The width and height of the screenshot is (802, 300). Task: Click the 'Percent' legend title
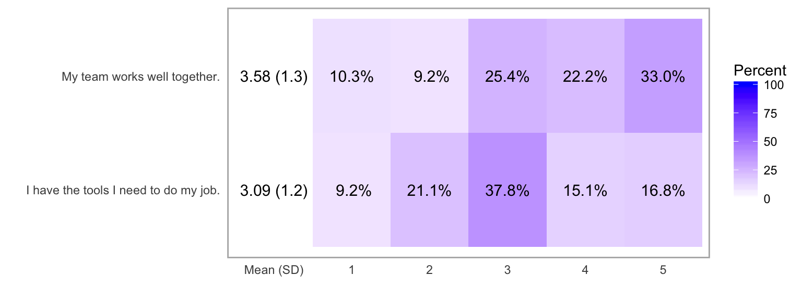click(760, 70)
